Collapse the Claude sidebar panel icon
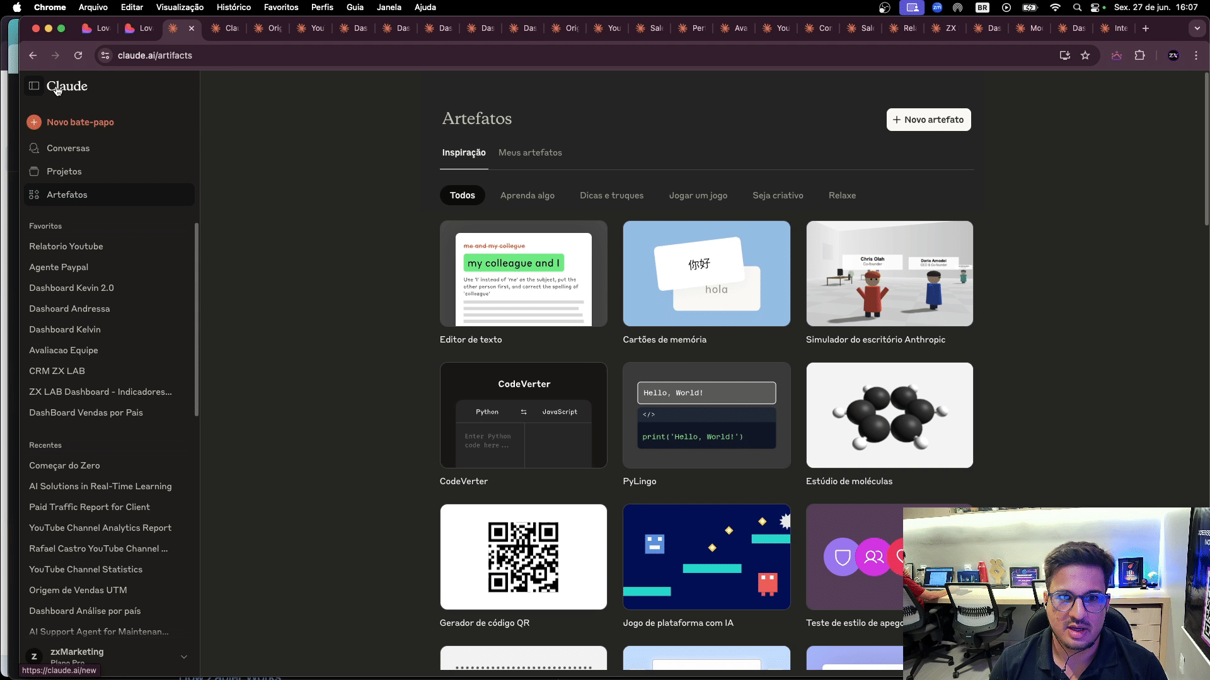 pyautogui.click(x=34, y=86)
